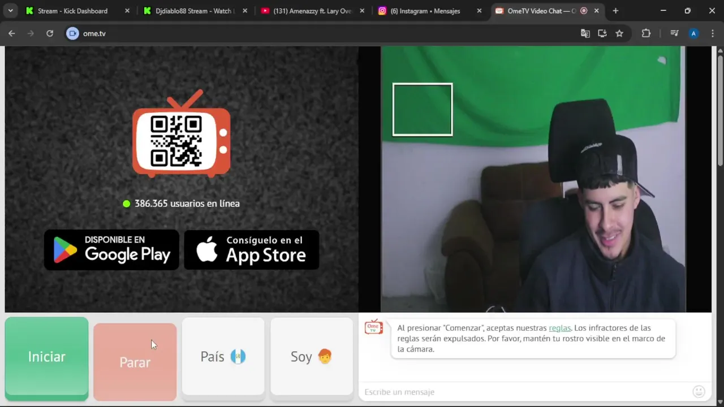Viewport: 724px width, 407px height.
Task: Click the Parar button
Action: point(135,362)
